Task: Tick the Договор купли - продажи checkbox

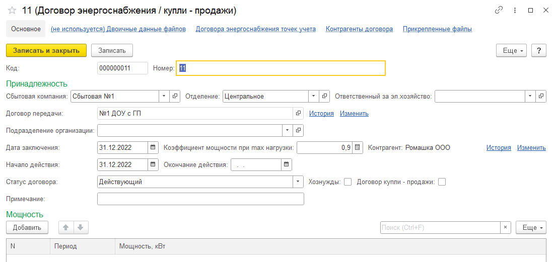Action: [x=442, y=182]
